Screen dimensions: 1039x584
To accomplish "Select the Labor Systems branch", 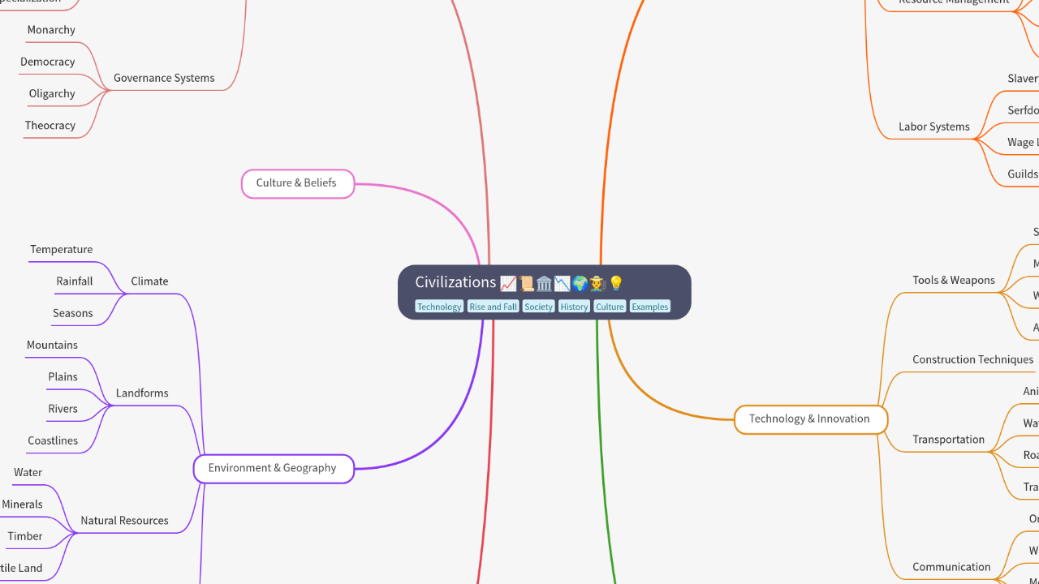I will point(934,127).
